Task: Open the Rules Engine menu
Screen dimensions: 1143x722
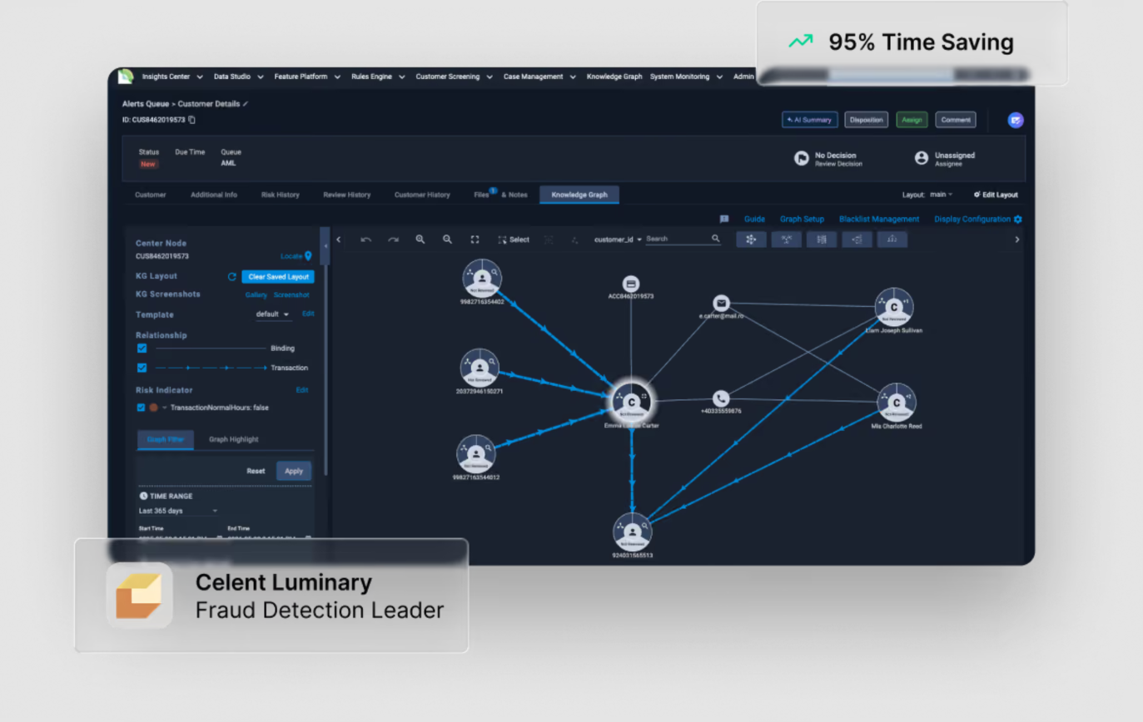Action: point(379,77)
